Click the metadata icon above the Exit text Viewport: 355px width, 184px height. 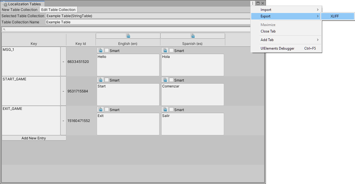(100, 110)
